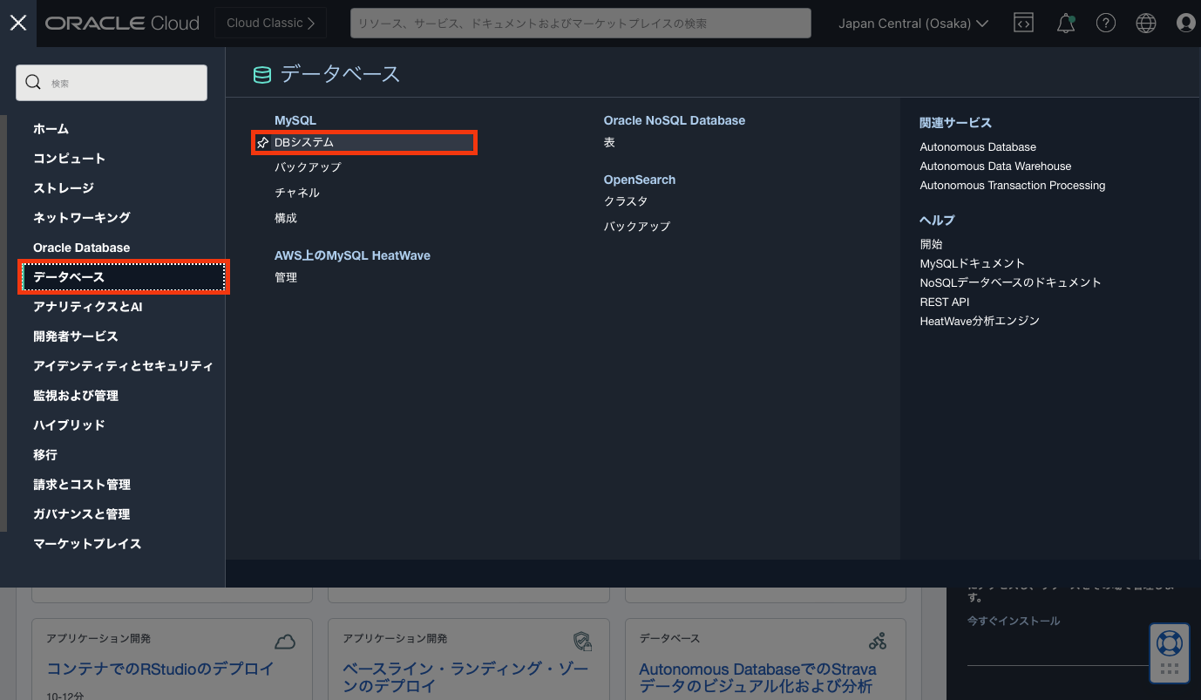Image resolution: width=1201 pixels, height=700 pixels.
Task: Open the OpenSearch クラスタ link
Action: click(x=626, y=201)
